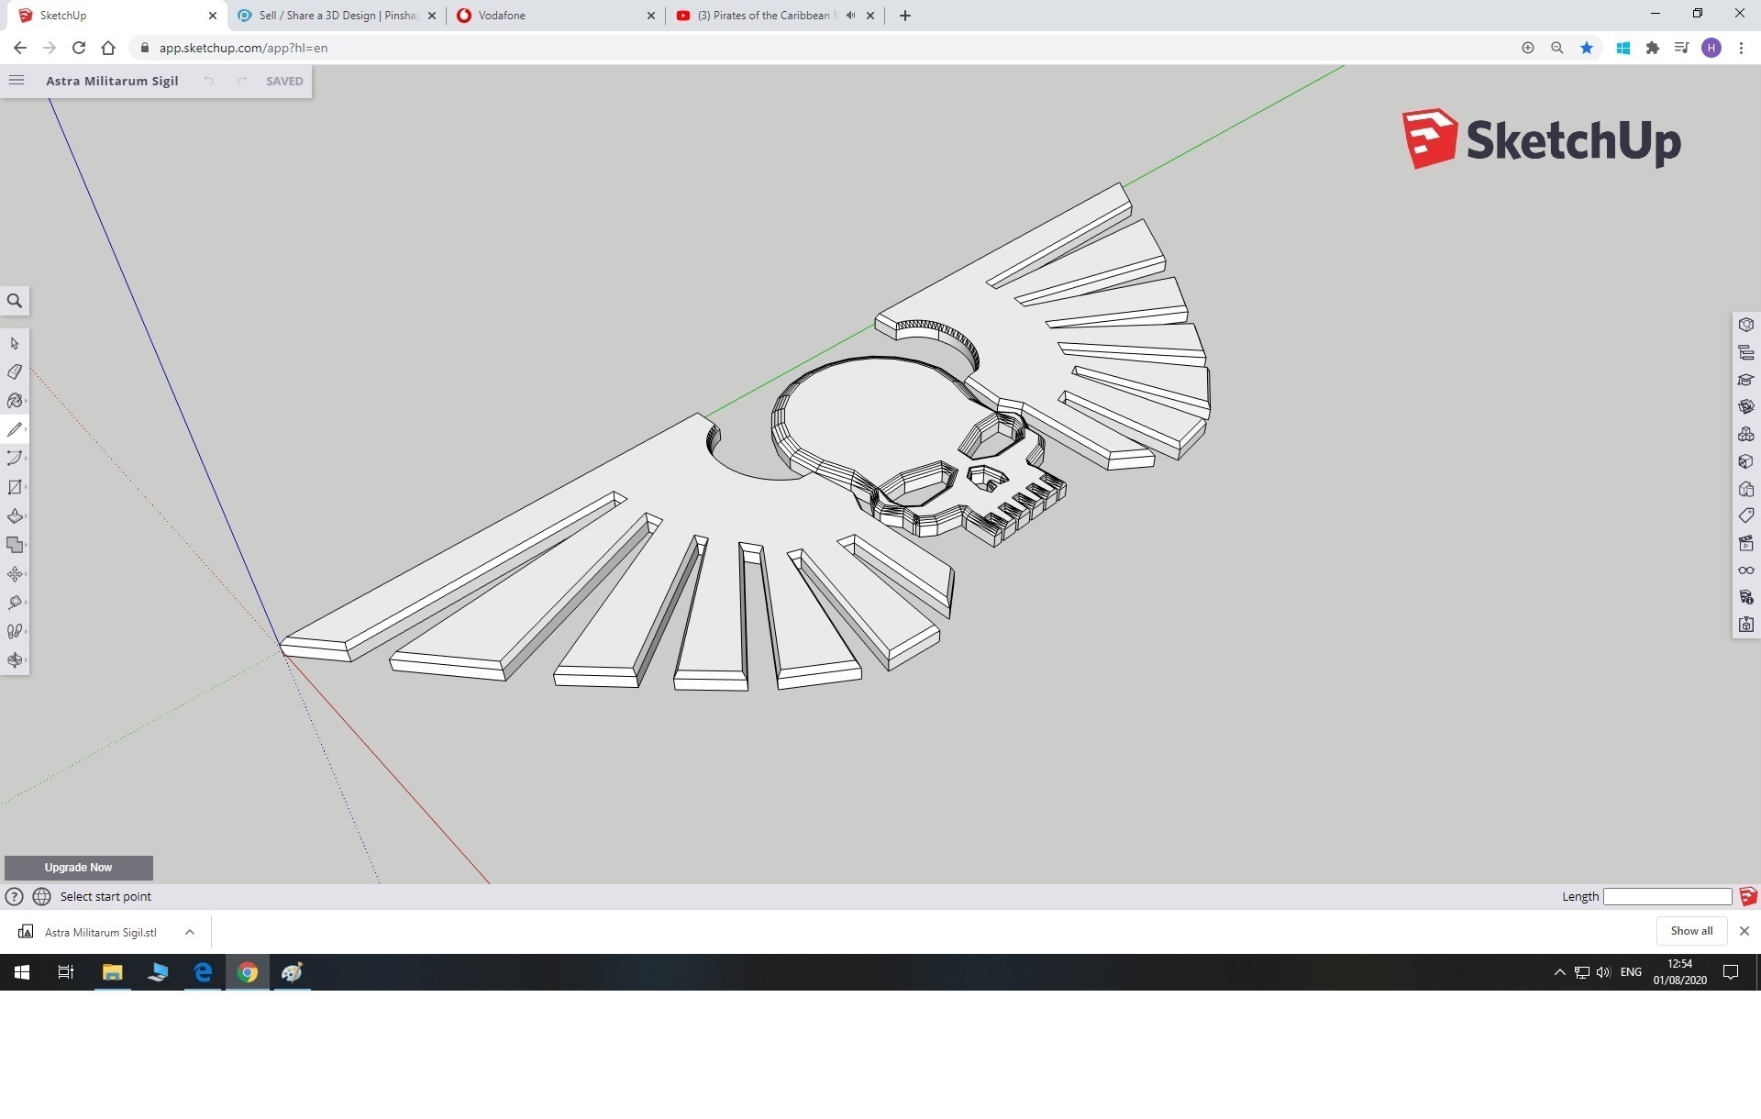
Task: Open the Scenes panel
Action: [x=1746, y=543]
